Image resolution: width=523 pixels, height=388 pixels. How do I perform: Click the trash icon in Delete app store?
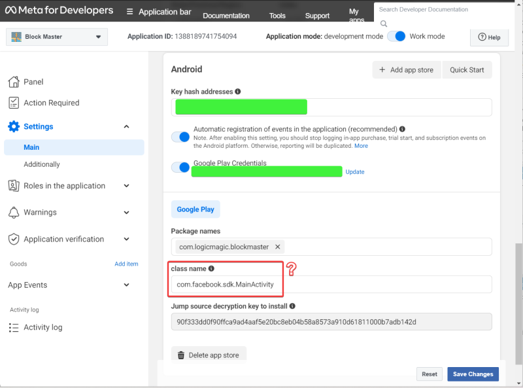point(181,355)
